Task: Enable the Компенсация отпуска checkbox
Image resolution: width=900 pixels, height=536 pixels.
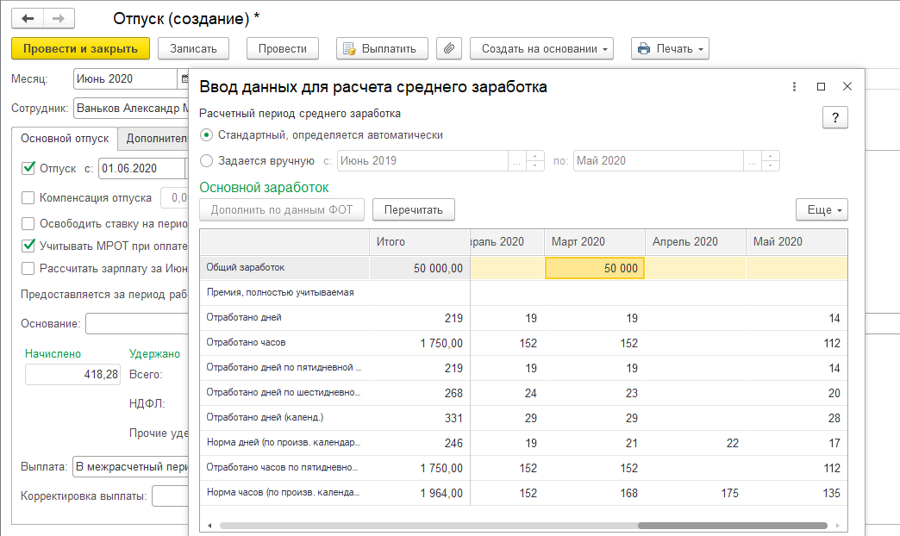Action: (x=28, y=197)
